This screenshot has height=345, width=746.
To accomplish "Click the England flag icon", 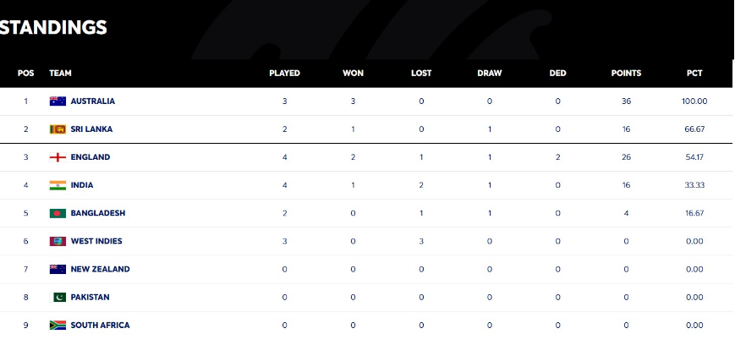I will pos(58,157).
